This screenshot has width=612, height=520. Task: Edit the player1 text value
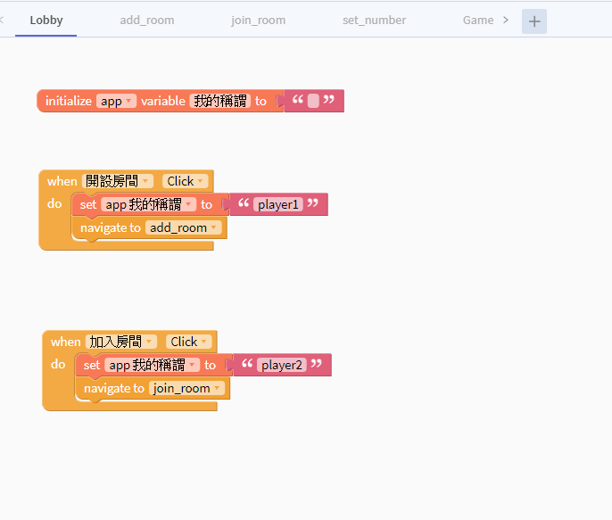coord(278,204)
